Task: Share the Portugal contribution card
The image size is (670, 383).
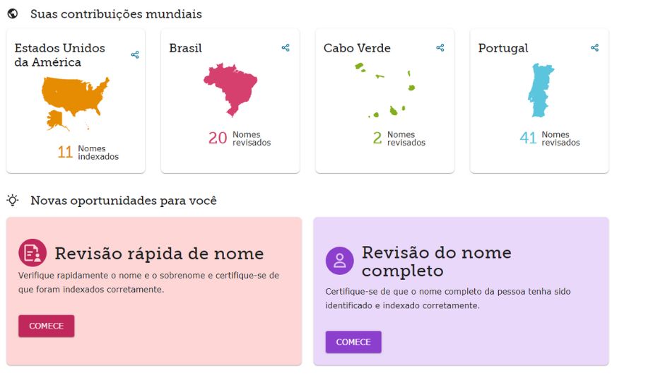Action: [595, 47]
